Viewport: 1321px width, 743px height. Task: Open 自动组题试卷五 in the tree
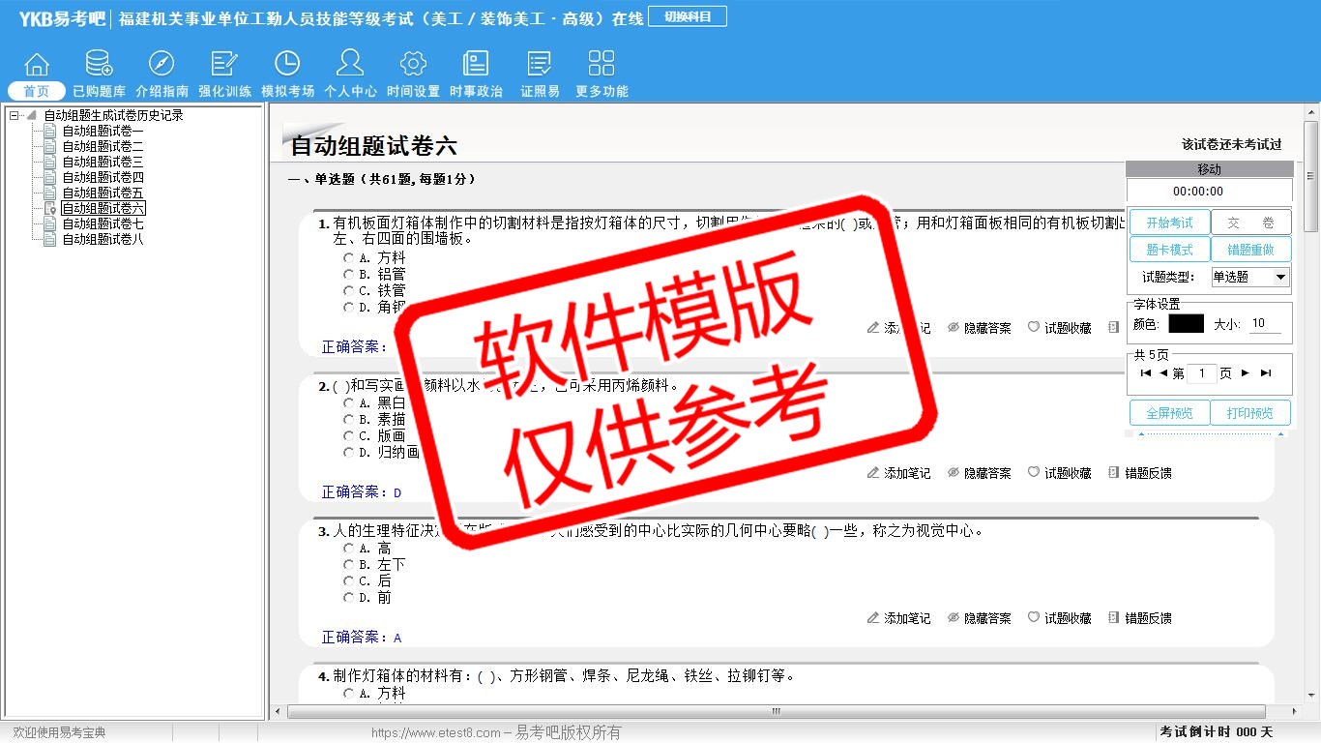click(x=103, y=193)
